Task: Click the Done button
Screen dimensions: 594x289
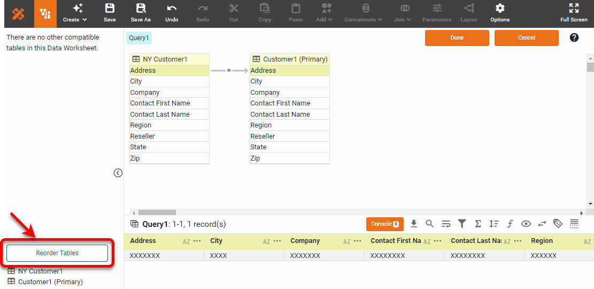Action: click(457, 38)
